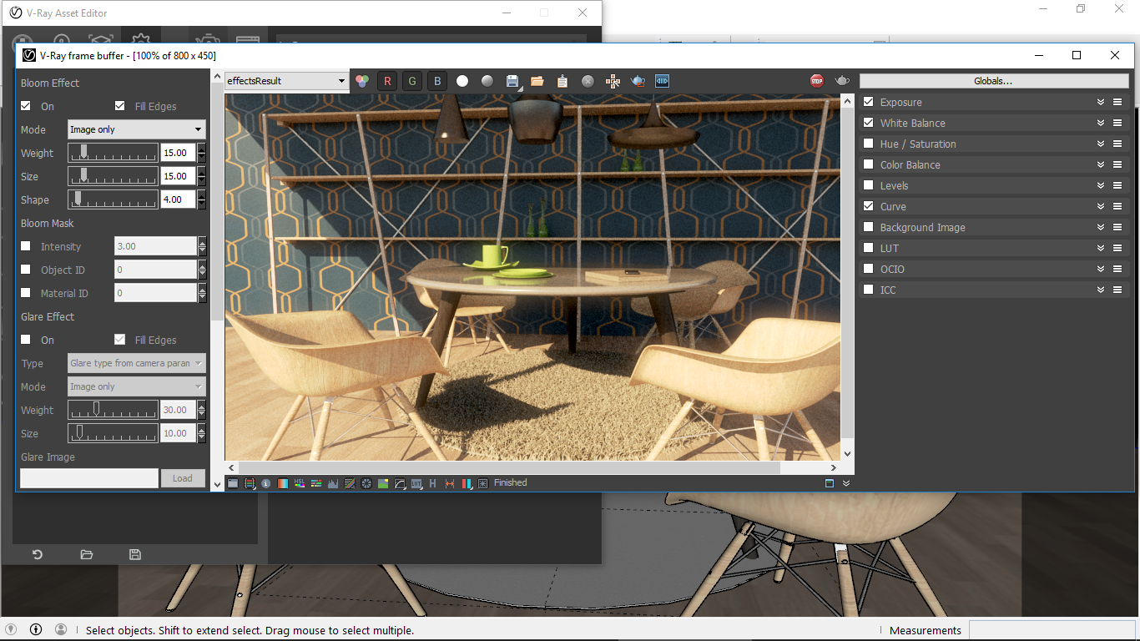The width and height of the screenshot is (1140, 641).
Task: Click the Globals button
Action: [993, 80]
